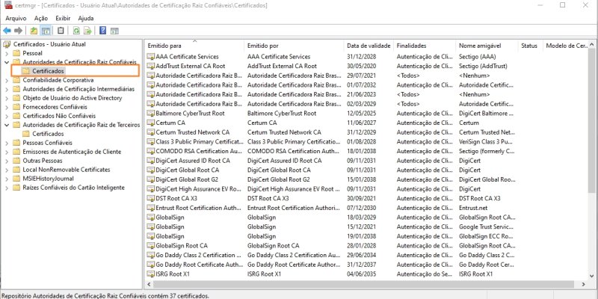The height and width of the screenshot is (299, 598).
Task: Click the Google Trust Servic... friendly name cell
Action: pyautogui.click(x=487, y=227)
